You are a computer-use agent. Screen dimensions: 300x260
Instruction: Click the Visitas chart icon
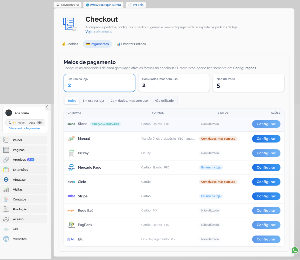pyautogui.click(x=6, y=189)
